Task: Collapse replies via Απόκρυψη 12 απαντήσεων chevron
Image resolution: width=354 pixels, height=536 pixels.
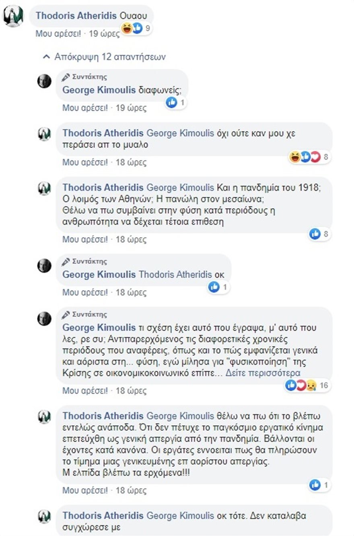Action: pyautogui.click(x=46, y=57)
